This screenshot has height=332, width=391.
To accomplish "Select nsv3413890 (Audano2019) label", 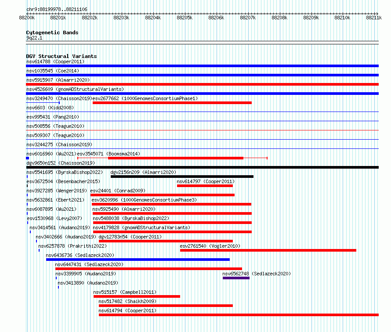I will click(88, 283).
